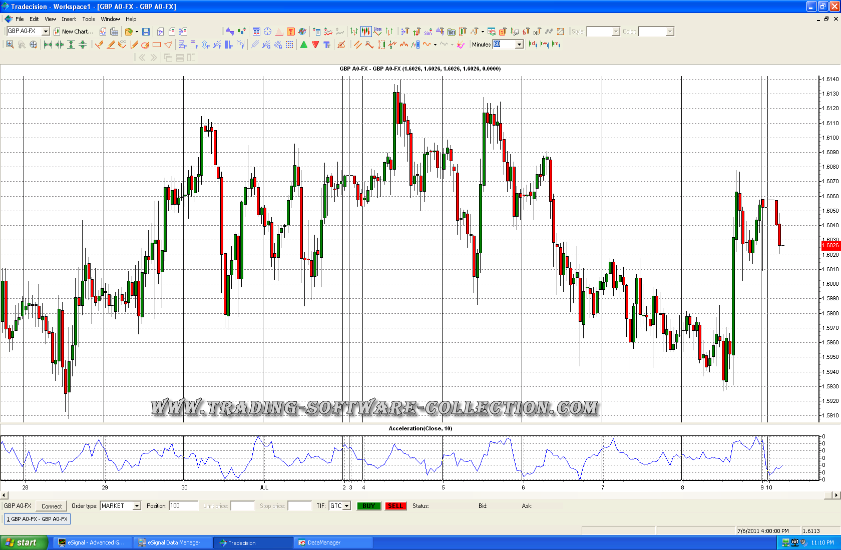Toggle the Close line chart type
This screenshot has height=550, width=841.
click(x=377, y=32)
